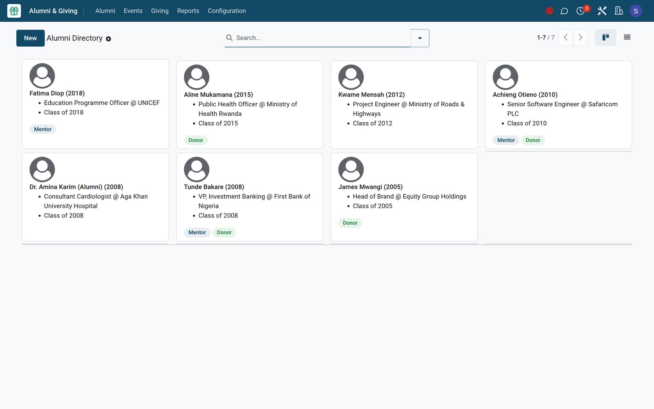Open the Configuration menu
This screenshot has width=654, height=409.
tap(227, 11)
